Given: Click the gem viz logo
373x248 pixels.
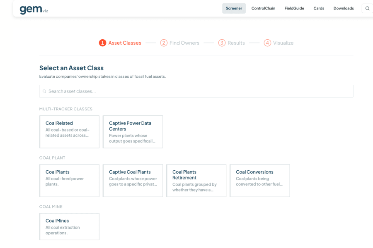Looking at the screenshot, I should (34, 9).
